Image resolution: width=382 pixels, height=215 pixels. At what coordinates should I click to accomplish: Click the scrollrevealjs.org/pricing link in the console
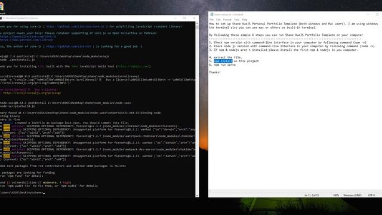32,93
